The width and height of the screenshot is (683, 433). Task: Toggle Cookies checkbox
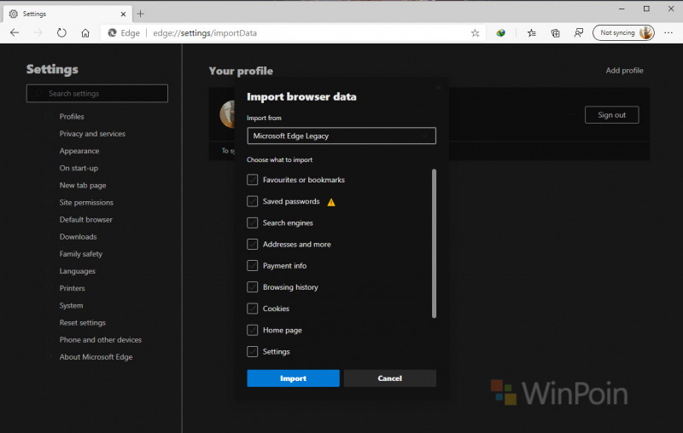click(x=252, y=309)
